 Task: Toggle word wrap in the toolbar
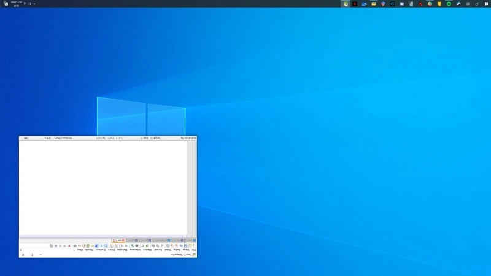click(x=106, y=245)
